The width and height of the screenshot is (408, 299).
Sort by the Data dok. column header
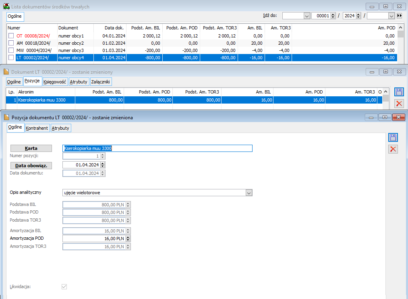(110, 28)
